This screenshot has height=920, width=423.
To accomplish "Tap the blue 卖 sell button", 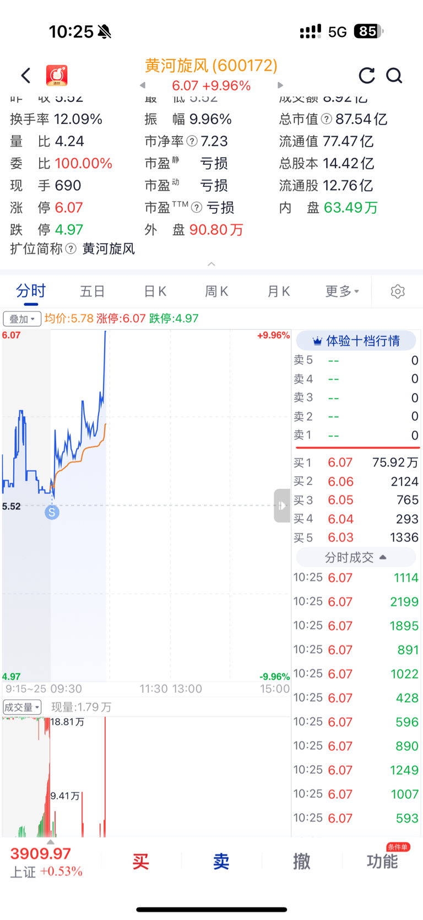I will (x=221, y=862).
